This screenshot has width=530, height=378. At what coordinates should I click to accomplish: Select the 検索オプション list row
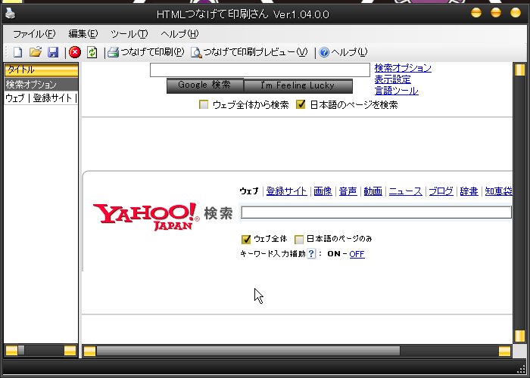coord(41,84)
